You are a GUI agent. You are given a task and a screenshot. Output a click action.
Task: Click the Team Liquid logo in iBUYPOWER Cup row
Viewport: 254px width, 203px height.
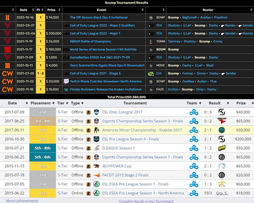(x=221, y=166)
